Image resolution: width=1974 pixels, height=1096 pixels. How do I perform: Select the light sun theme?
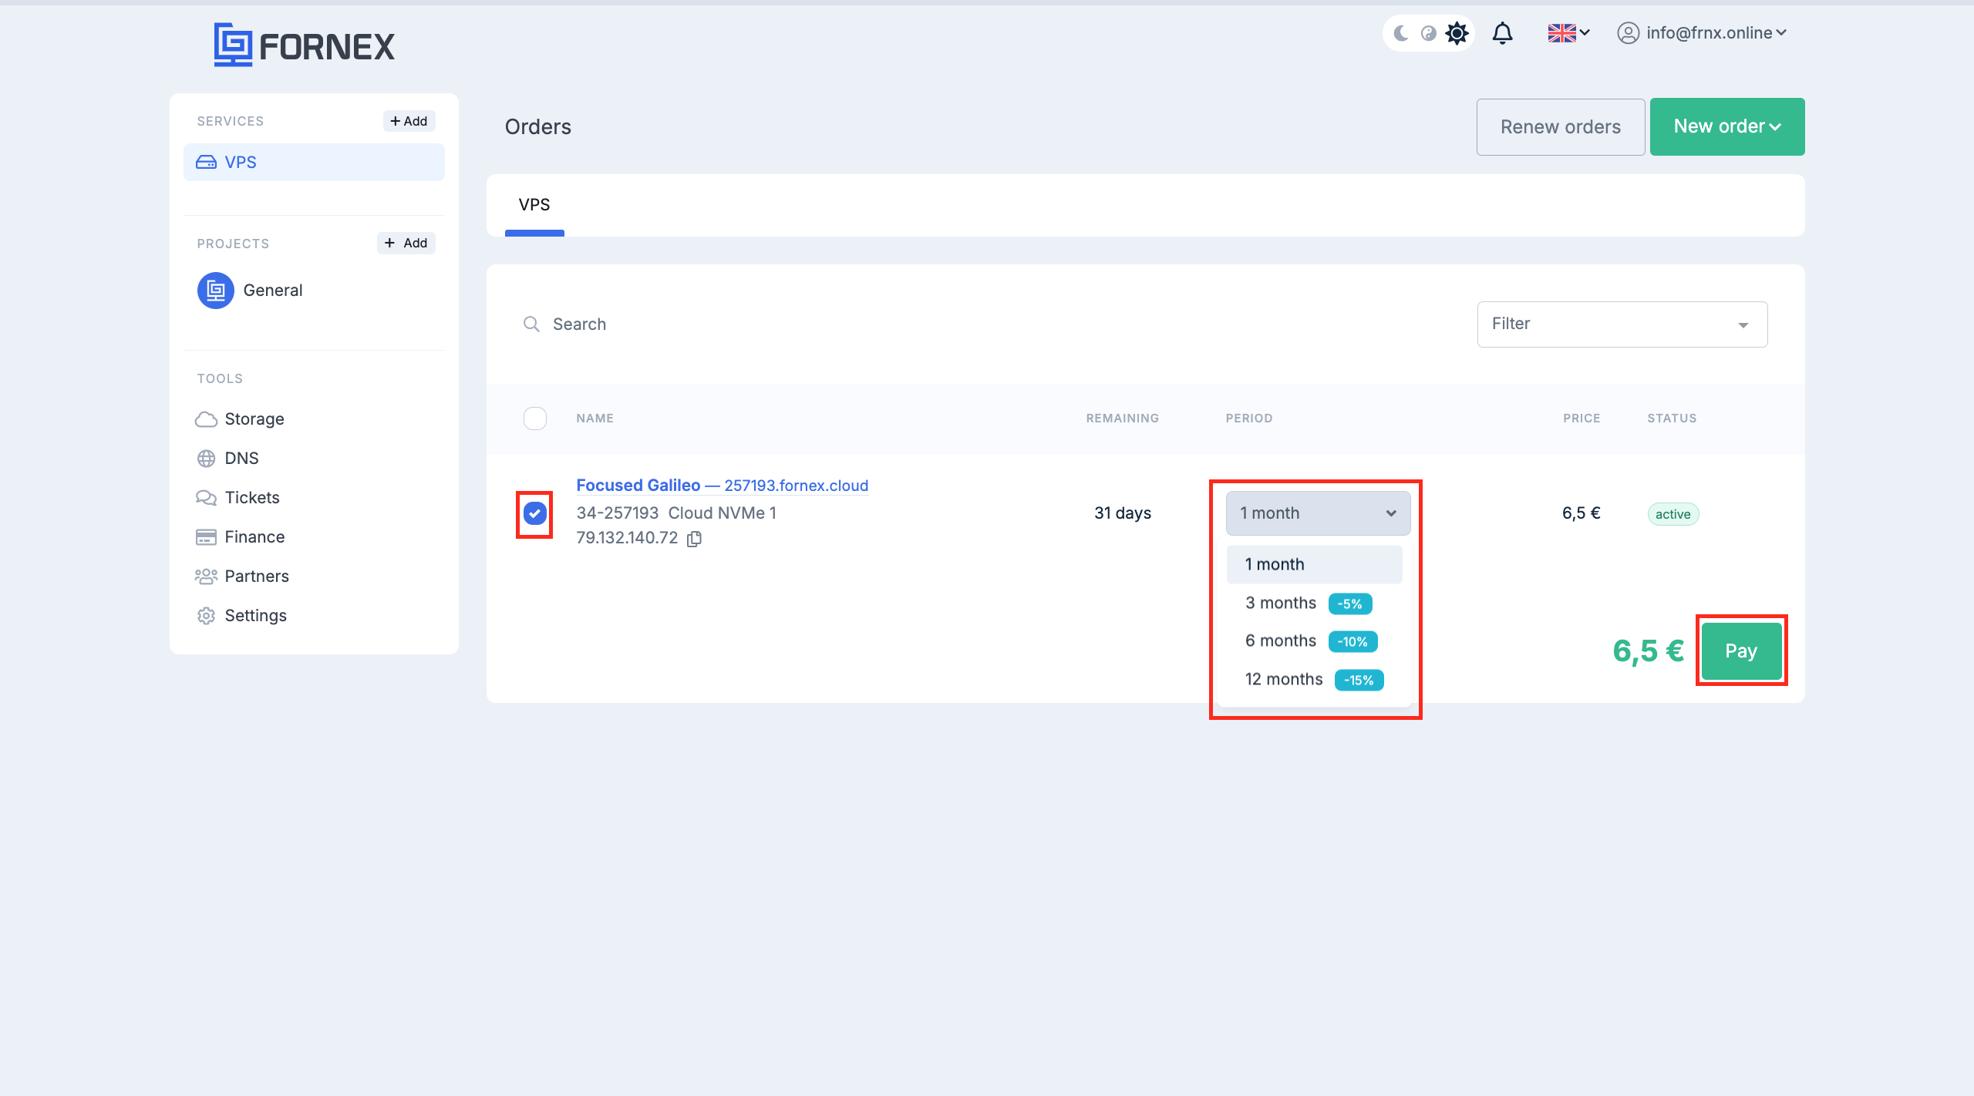pos(1456,33)
